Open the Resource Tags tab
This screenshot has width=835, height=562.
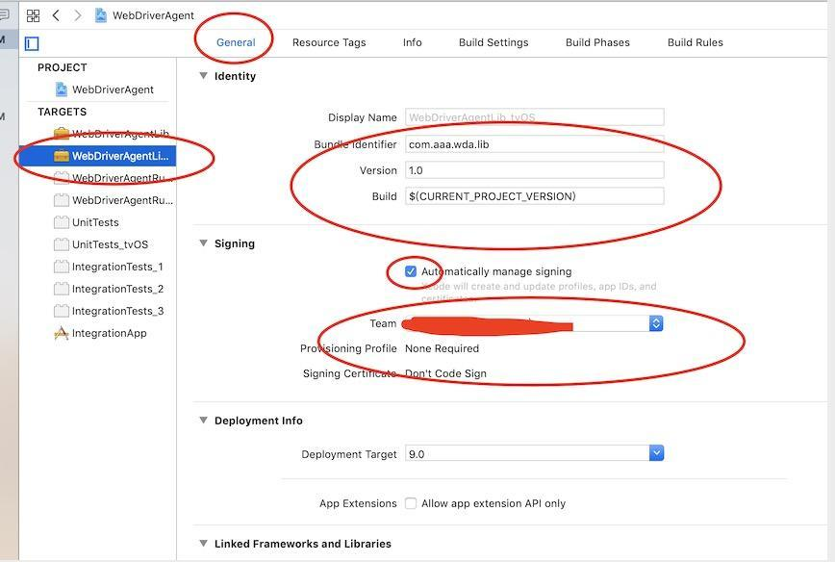tap(329, 42)
